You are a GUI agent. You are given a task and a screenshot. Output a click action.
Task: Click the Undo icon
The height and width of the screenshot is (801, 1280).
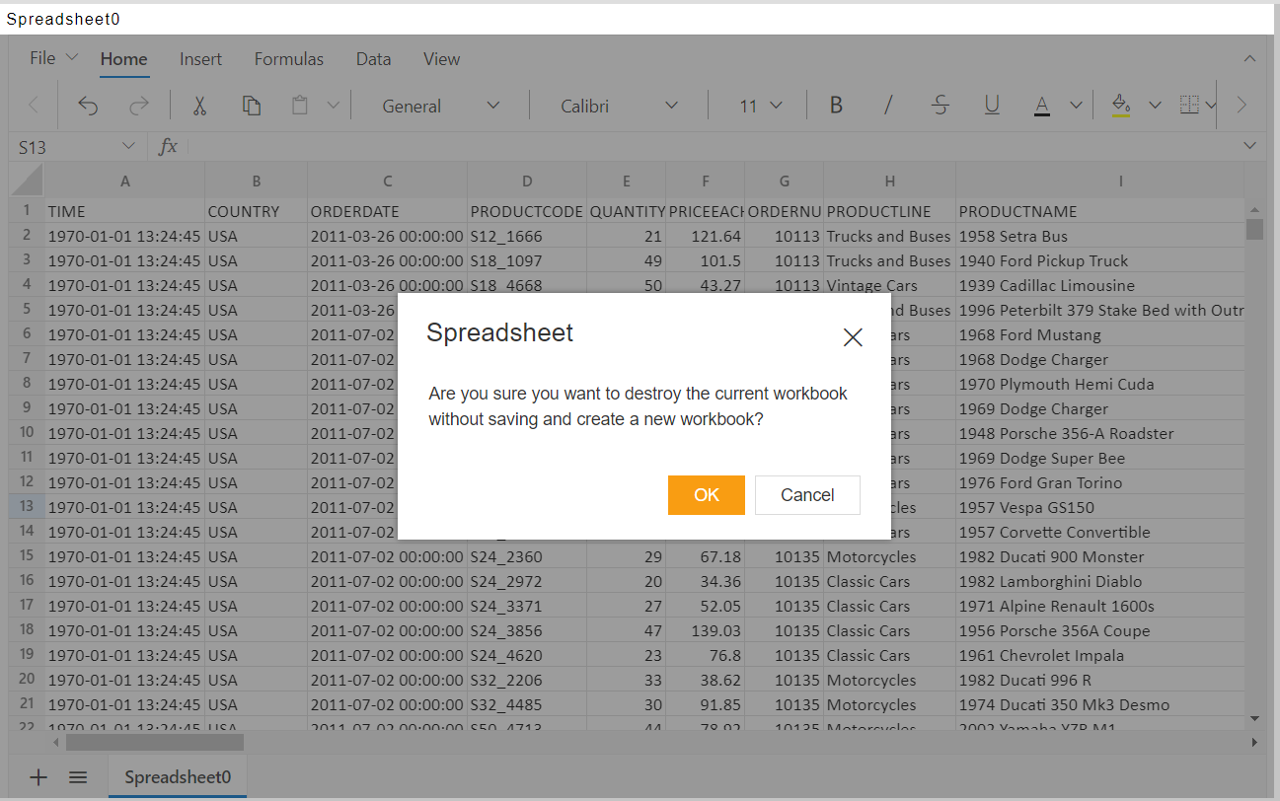[88, 106]
